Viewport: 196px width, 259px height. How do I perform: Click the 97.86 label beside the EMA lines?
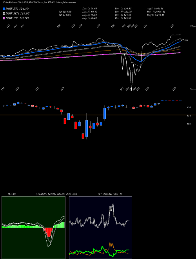pos(185,40)
